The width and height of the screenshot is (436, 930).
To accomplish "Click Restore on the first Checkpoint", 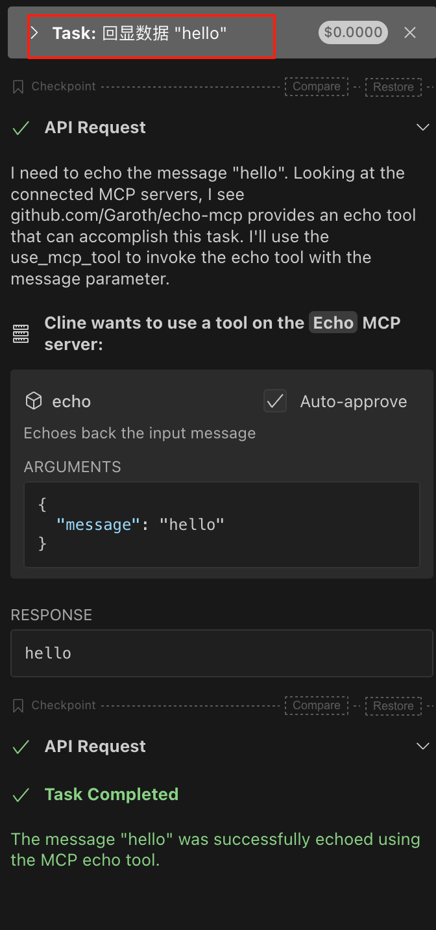I will click(x=393, y=86).
